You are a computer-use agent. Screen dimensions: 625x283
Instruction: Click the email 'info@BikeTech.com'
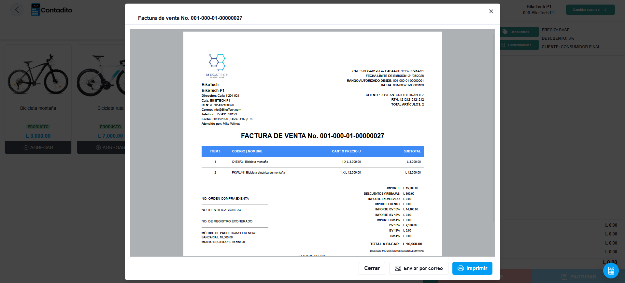pyautogui.click(x=227, y=110)
